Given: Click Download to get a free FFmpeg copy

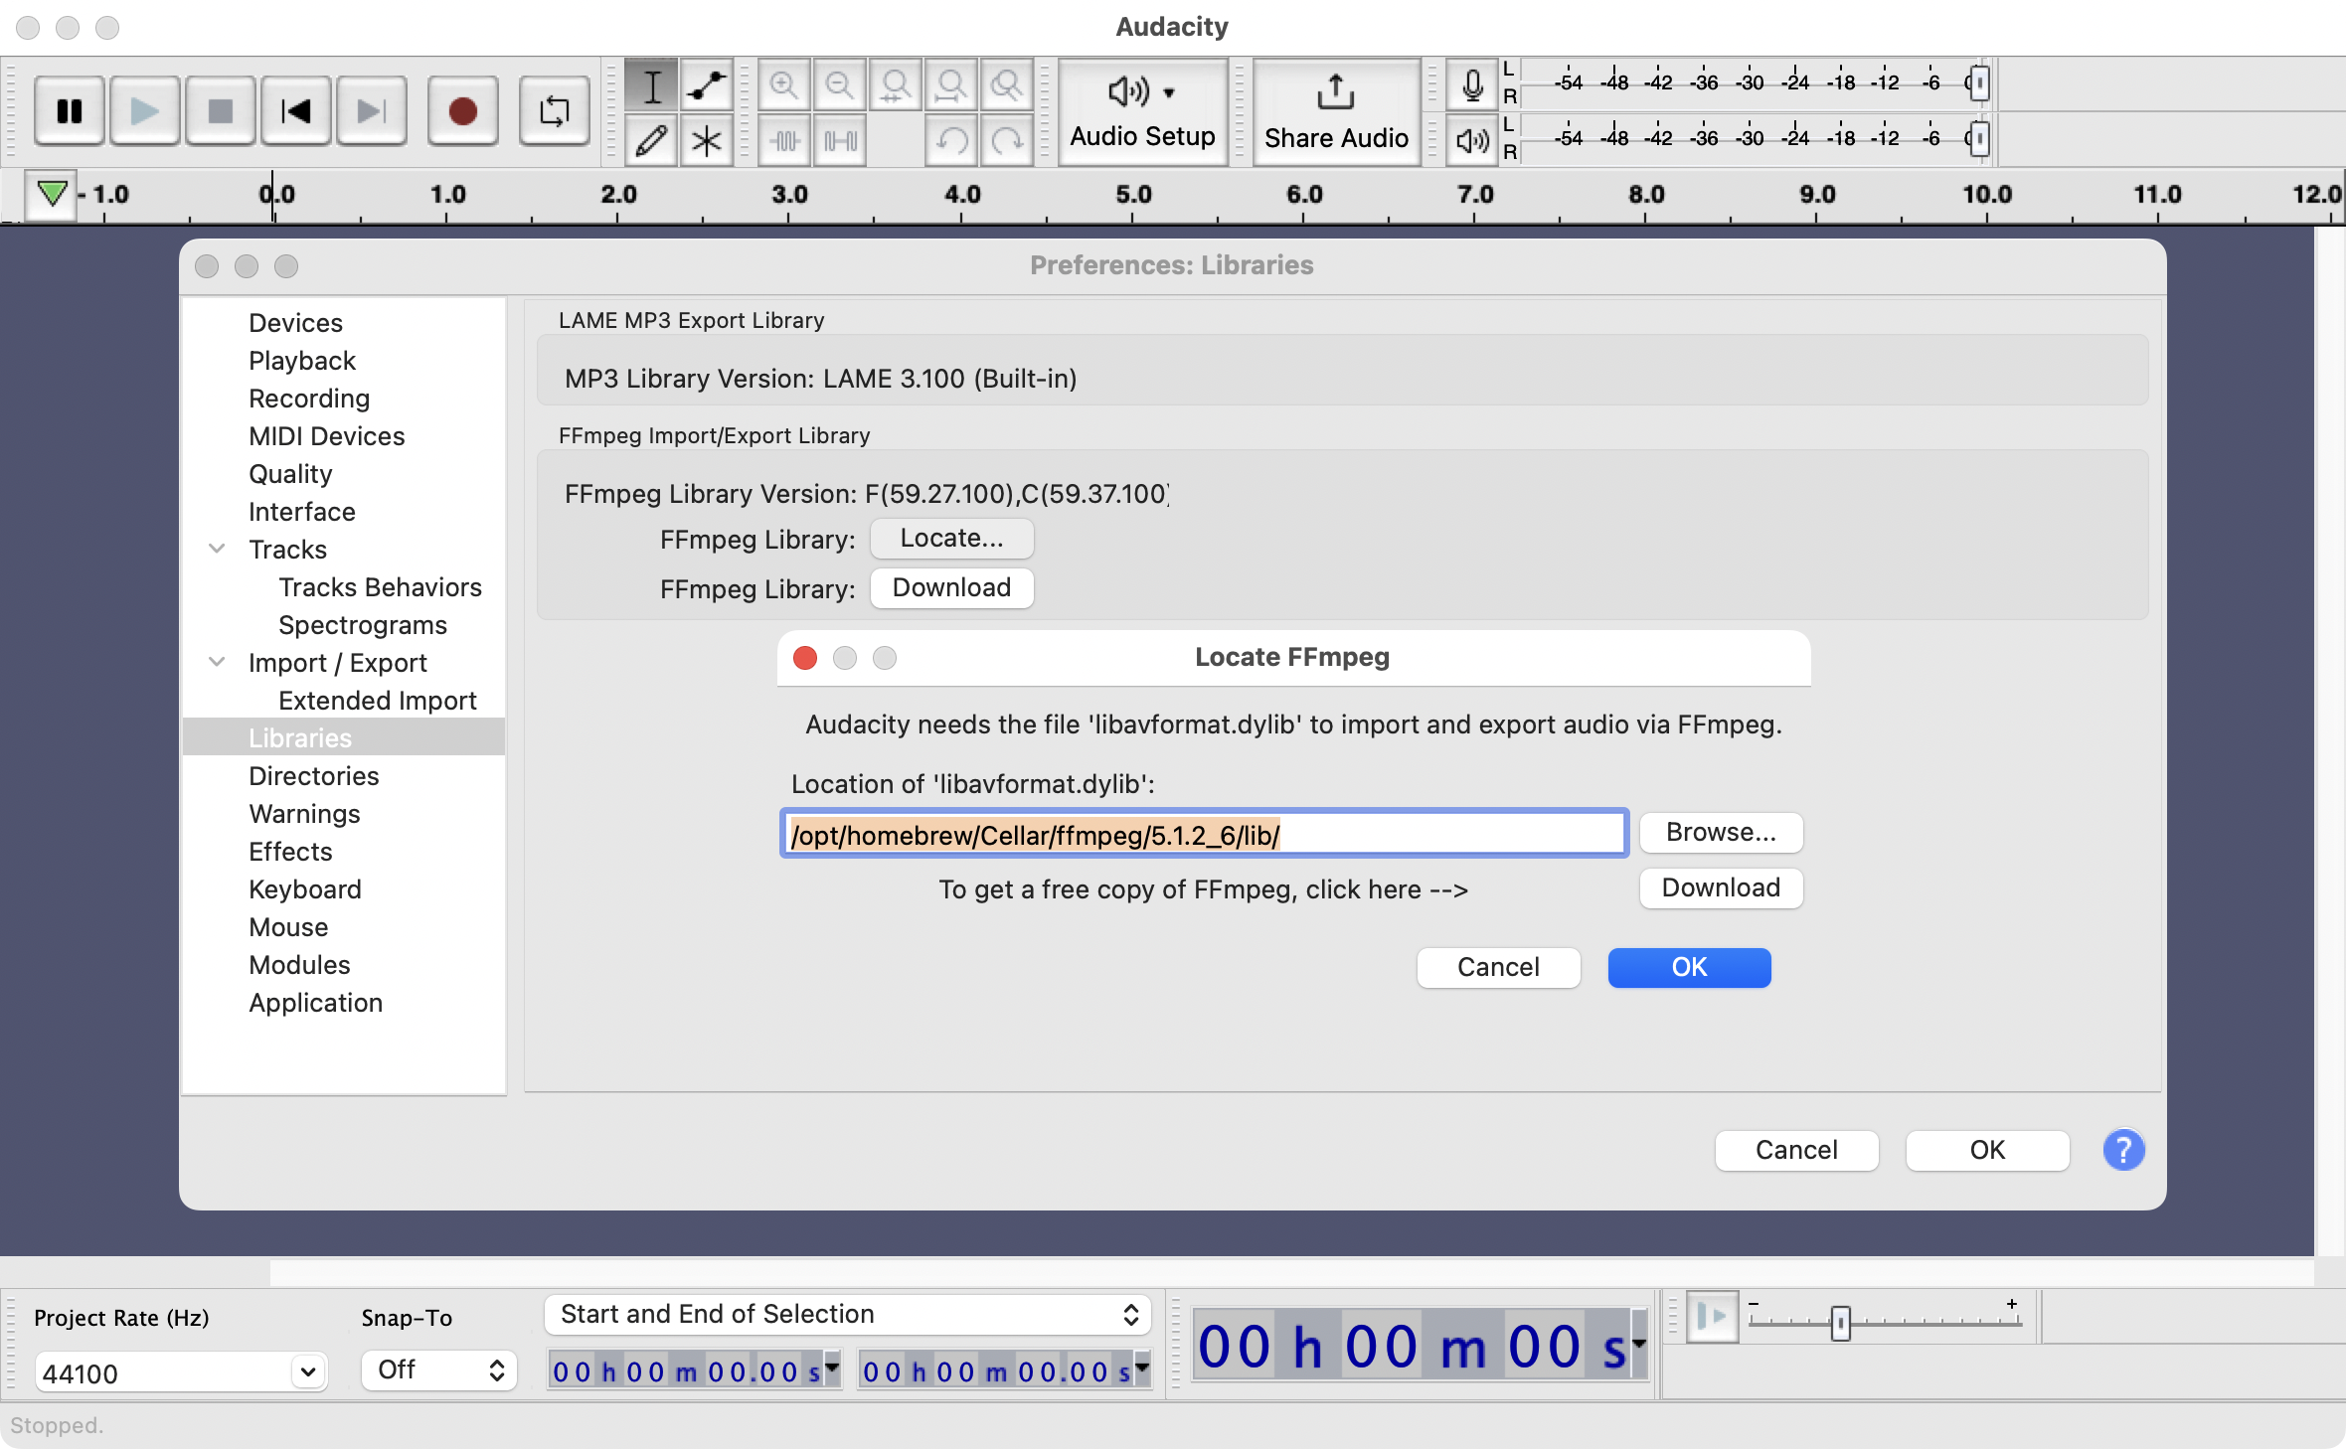Looking at the screenshot, I should click(x=1720, y=887).
